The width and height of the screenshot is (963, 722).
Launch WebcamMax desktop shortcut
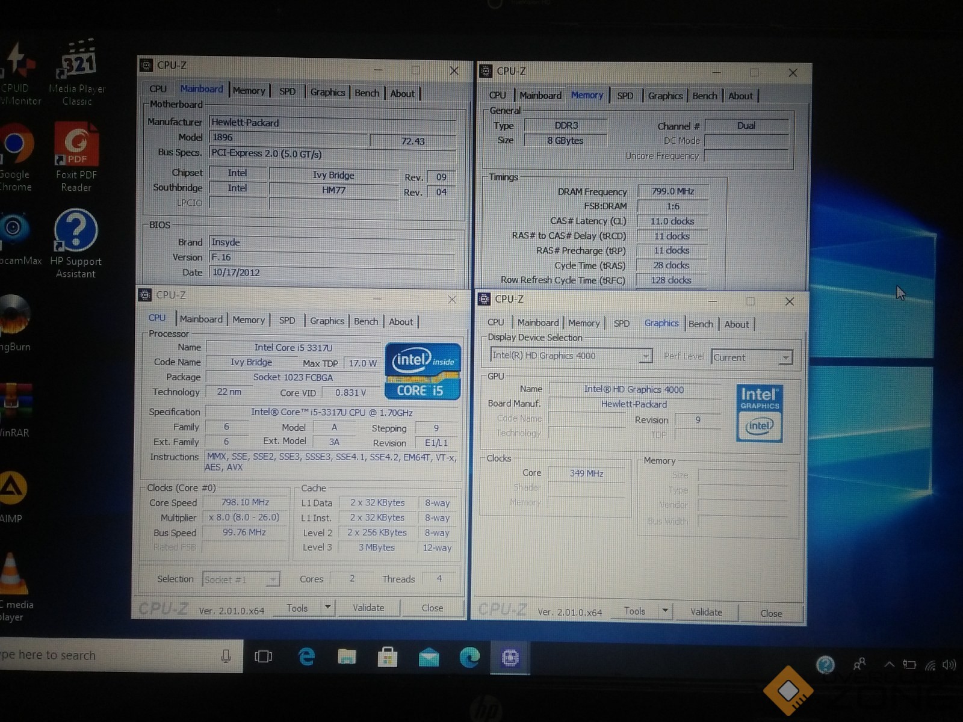[x=18, y=239]
